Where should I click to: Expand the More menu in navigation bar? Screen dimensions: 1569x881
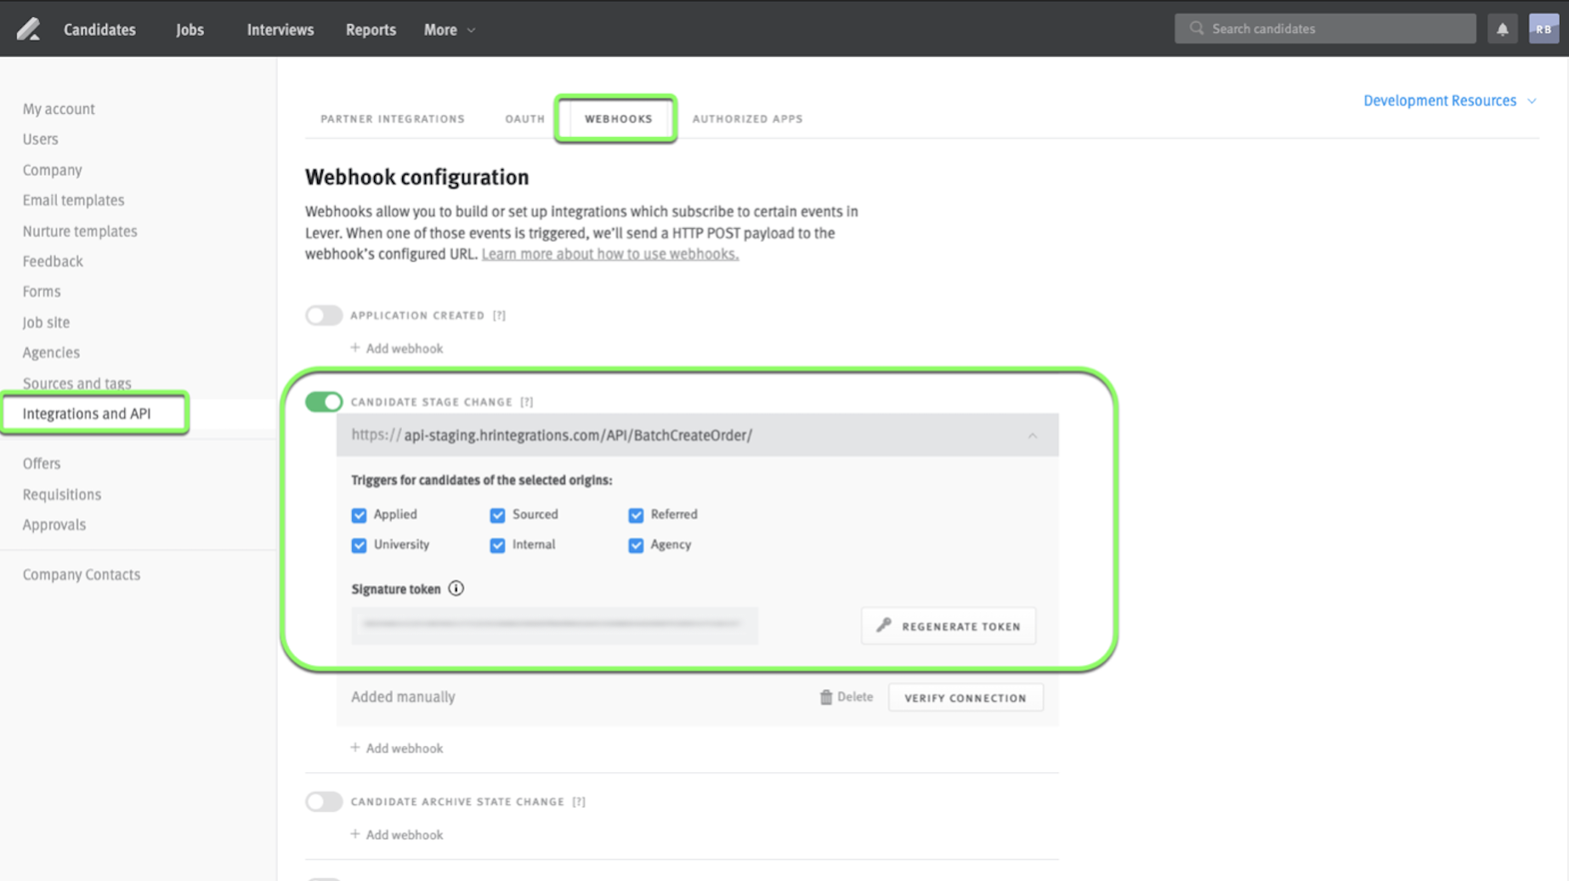[449, 30]
